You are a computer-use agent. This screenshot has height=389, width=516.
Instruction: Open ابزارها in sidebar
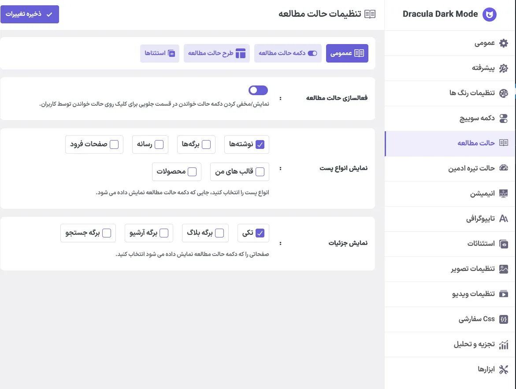tap(449, 370)
